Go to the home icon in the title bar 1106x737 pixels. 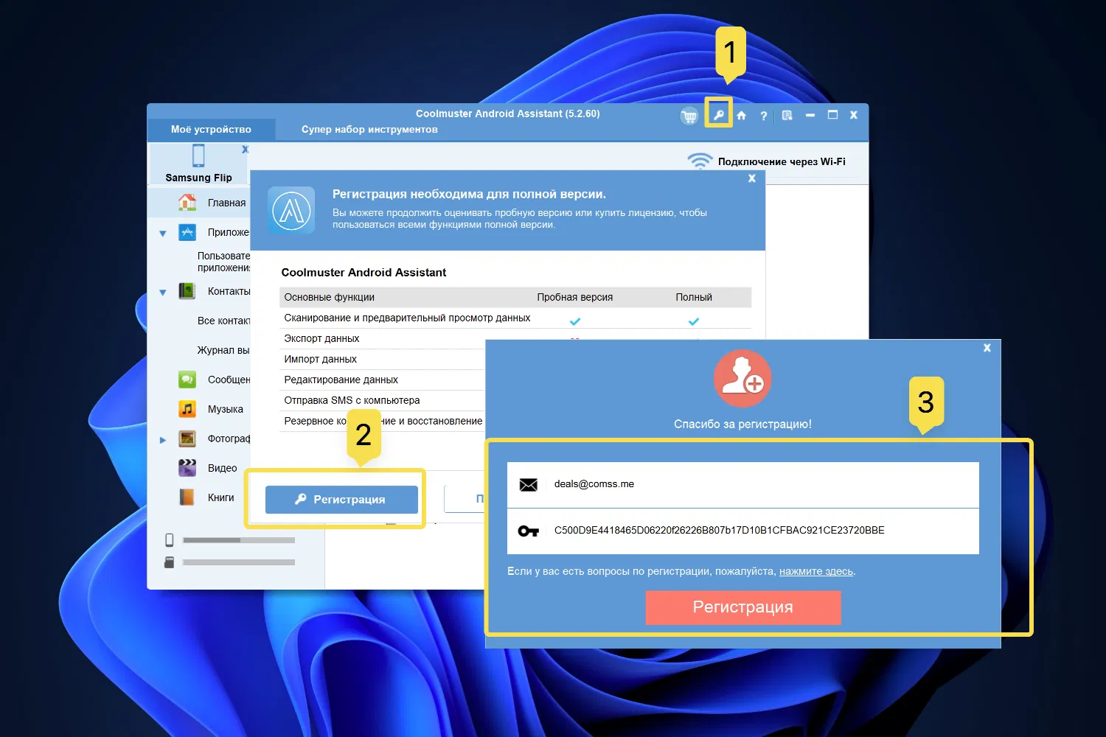pyautogui.click(x=742, y=115)
